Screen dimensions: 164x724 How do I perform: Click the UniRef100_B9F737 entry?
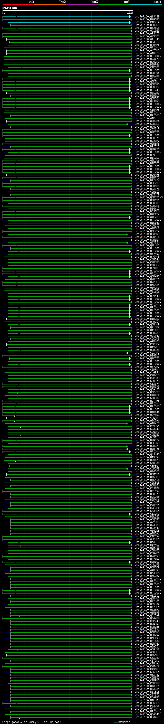(x=147, y=183)
